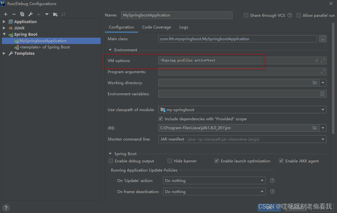Viewport: 337px width, 213px height.
Task: Toggle Enable JMX agent checkbox
Action: [x=281, y=161]
